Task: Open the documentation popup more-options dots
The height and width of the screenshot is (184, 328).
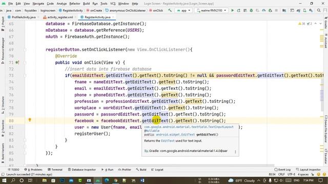Action: point(235,152)
